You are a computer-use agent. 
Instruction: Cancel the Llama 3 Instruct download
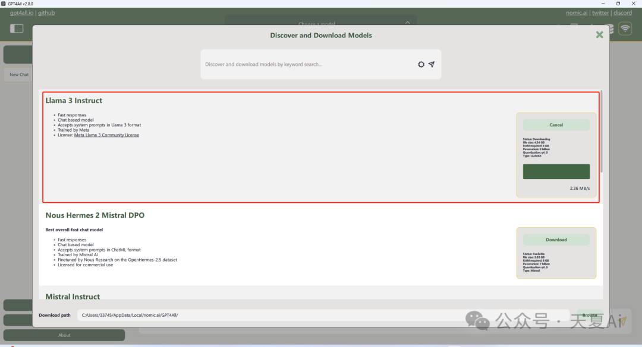tap(556, 125)
